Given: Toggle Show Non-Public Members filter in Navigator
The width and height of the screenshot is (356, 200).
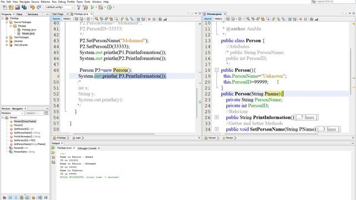Looking at the screenshot, I should click(x=22, y=198).
